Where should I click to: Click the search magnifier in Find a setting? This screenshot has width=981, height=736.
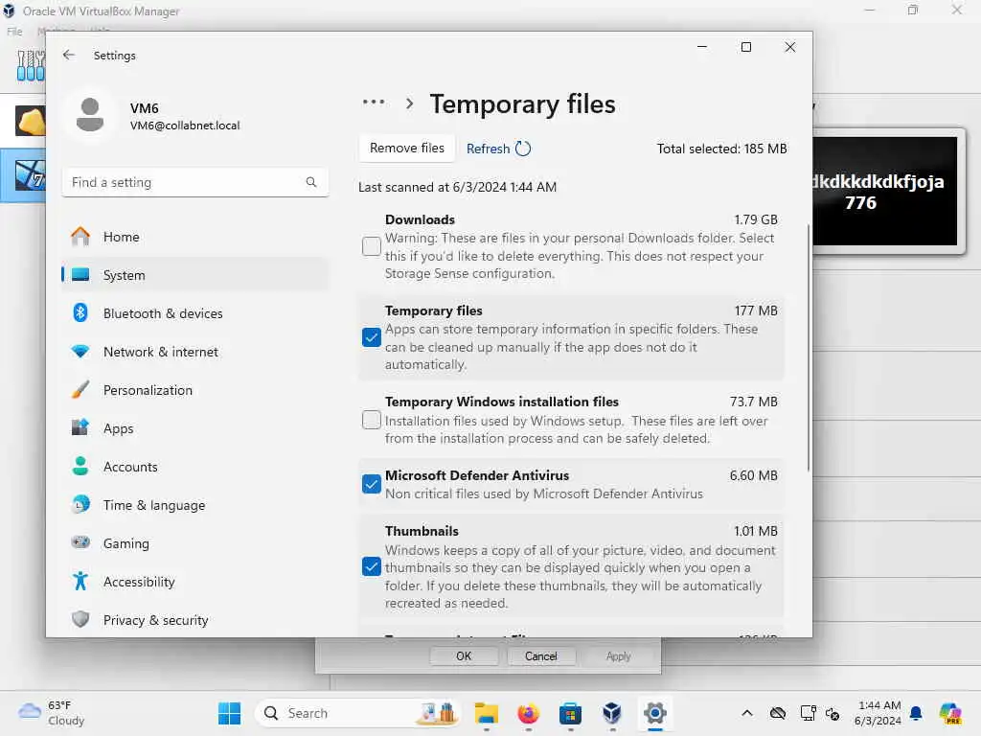[311, 182]
